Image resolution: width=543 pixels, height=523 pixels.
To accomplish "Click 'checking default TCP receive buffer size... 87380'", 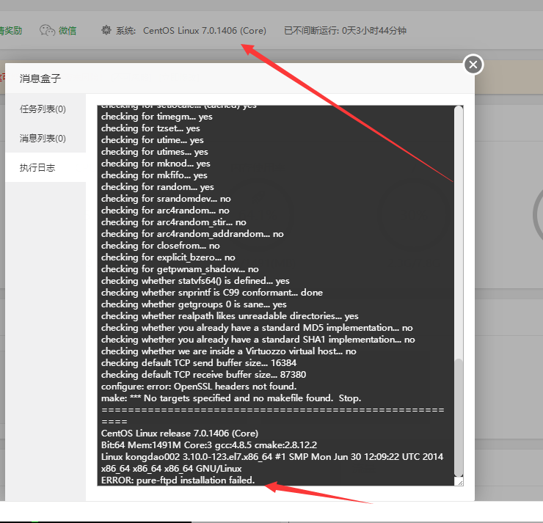I will (204, 375).
